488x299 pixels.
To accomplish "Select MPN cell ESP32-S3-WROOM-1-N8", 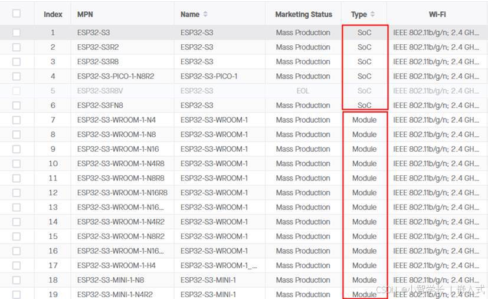I will tap(116, 134).
